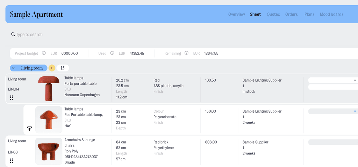Switch to the Overview tab
The image size is (358, 167).
pos(237,14)
